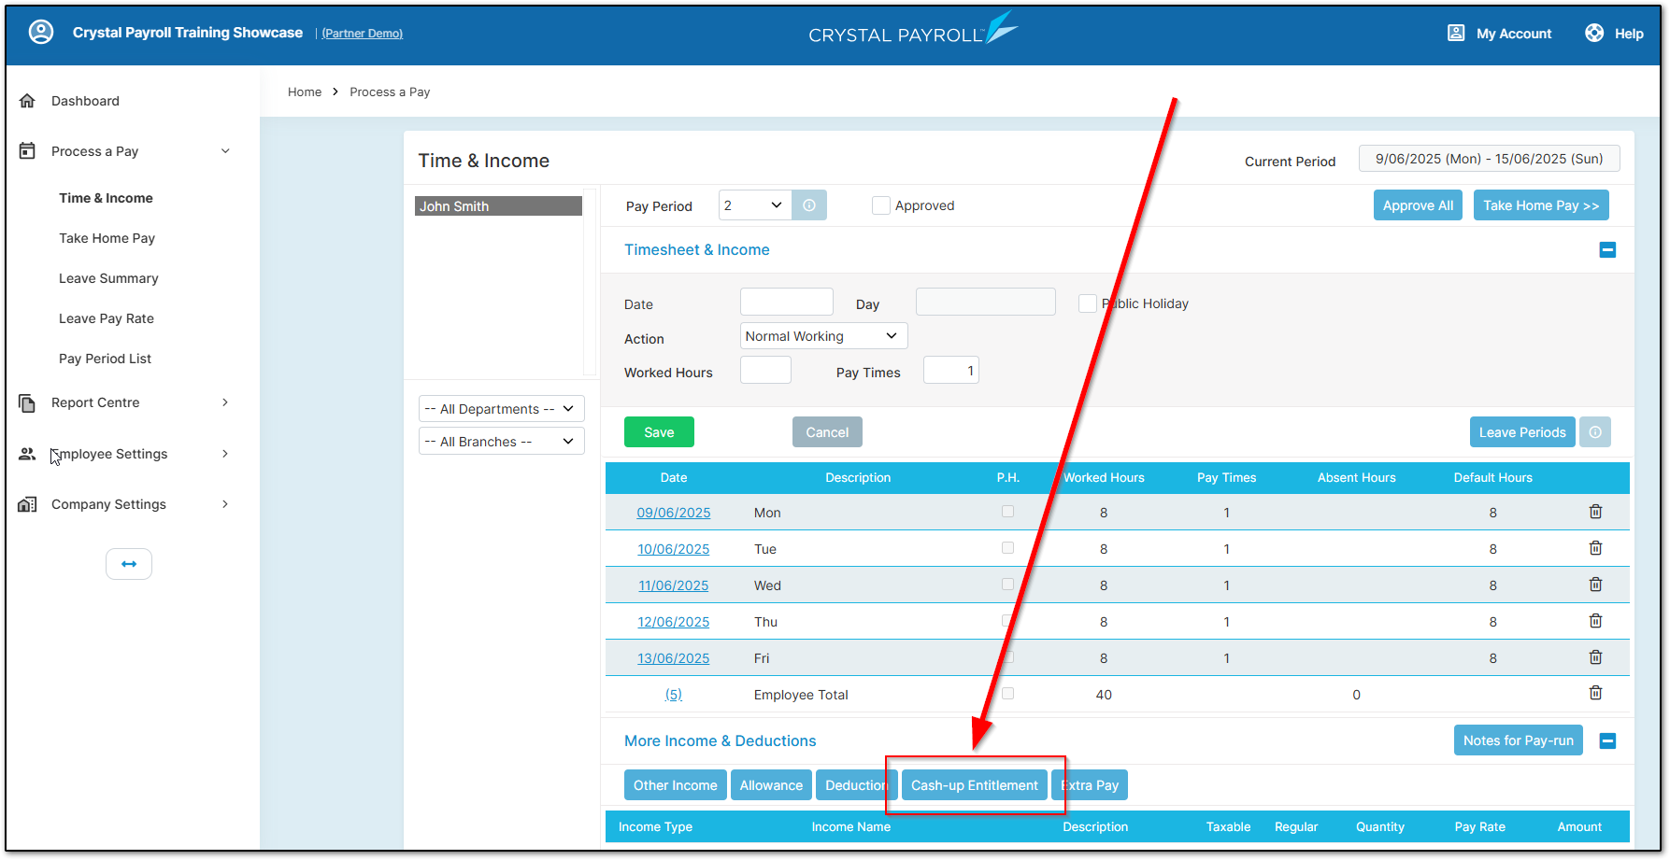This screenshot has width=1670, height=860.
Task: Click Allowance button
Action: pyautogui.click(x=771, y=785)
